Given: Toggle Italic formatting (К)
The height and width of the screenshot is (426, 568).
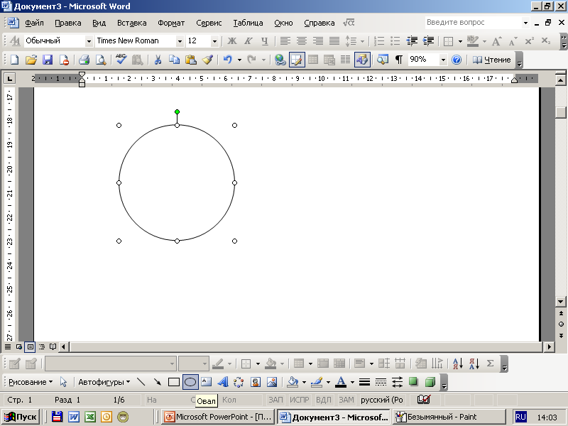Looking at the screenshot, I should click(248, 41).
